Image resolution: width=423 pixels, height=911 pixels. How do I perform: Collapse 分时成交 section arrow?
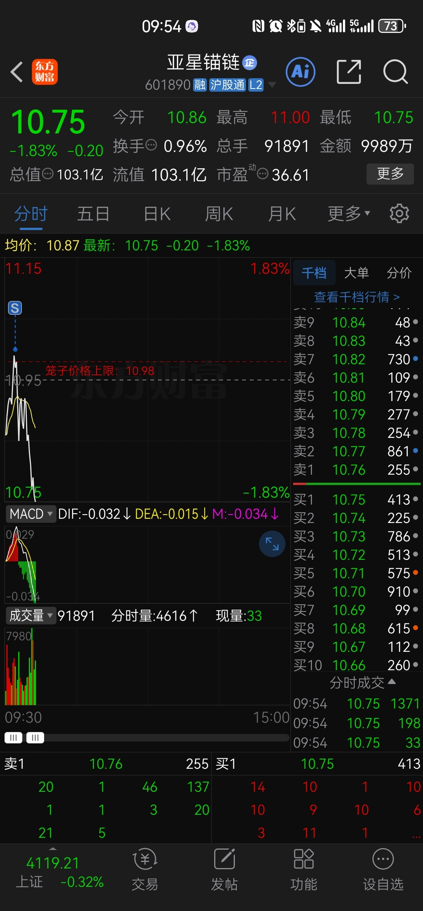pos(392,682)
